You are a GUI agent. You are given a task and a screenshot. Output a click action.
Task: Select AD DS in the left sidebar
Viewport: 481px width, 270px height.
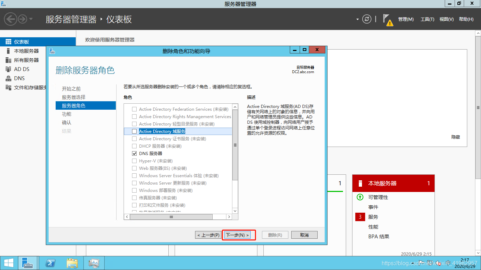[x=21, y=69]
